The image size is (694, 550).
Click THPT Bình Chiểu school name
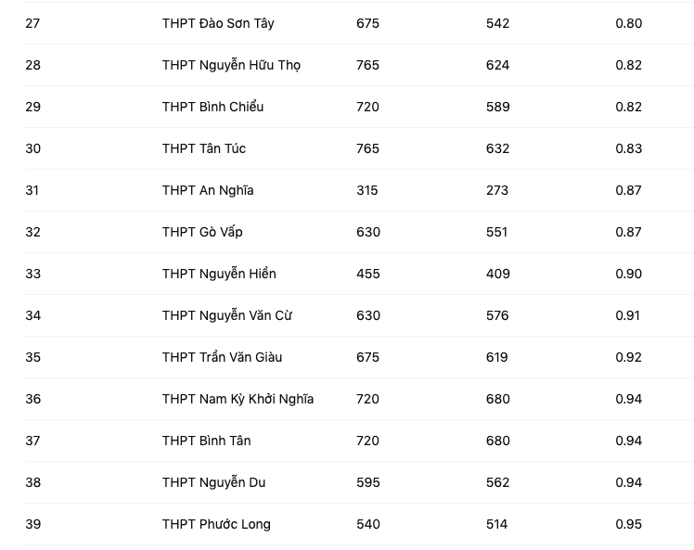click(x=212, y=107)
